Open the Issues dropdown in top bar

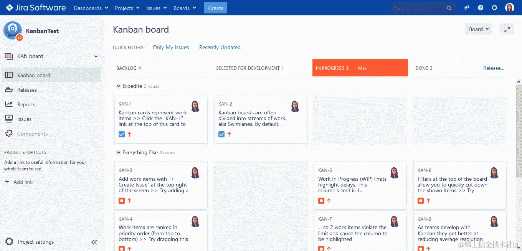(x=157, y=8)
